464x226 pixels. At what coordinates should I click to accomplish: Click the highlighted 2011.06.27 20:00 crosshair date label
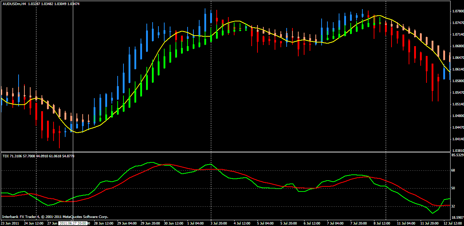pos(73,223)
